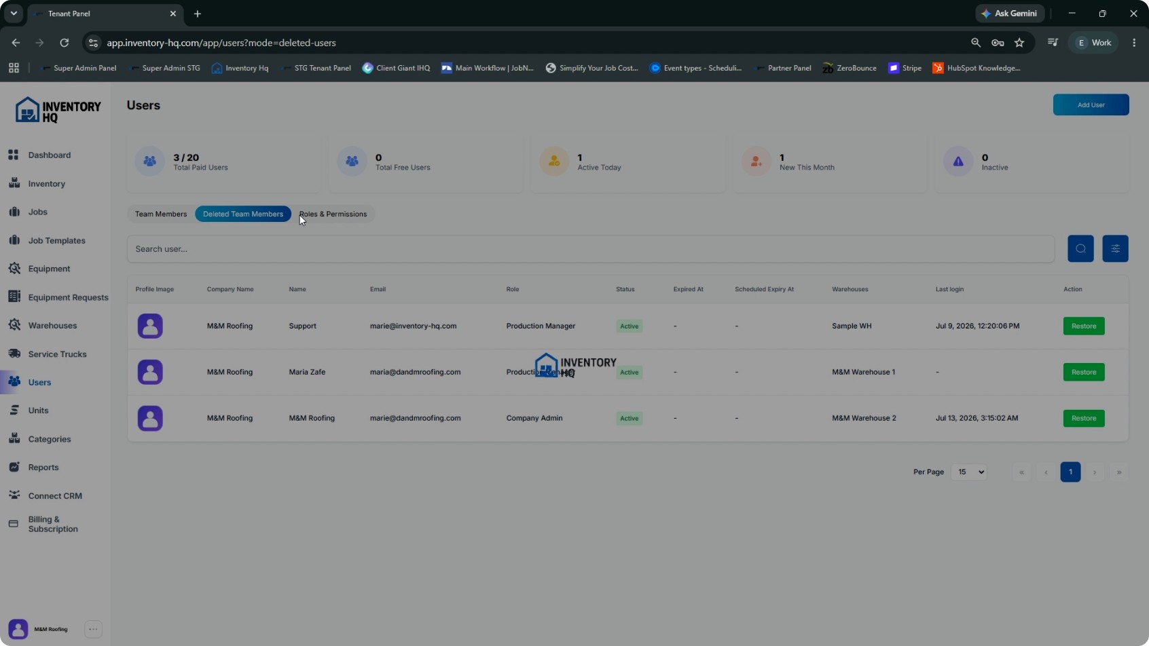Open ZeroBounce bookmark
The image size is (1149, 646).
pyautogui.click(x=850, y=68)
